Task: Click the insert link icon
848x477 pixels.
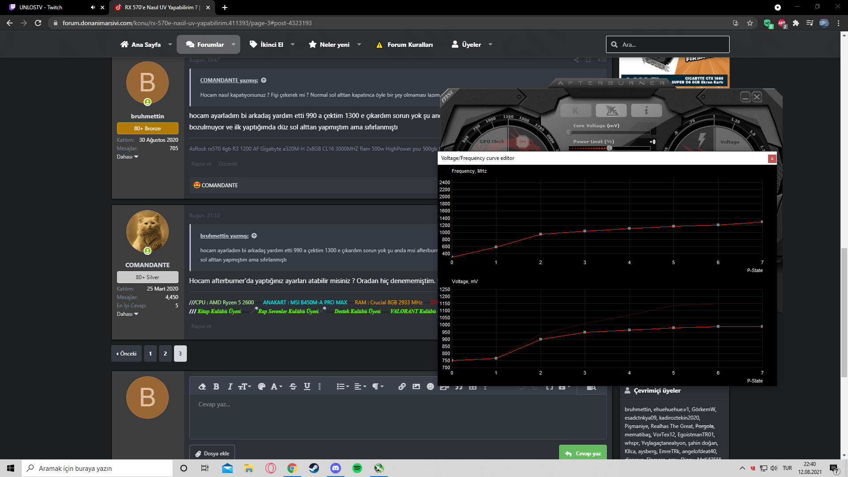Action: click(402, 386)
